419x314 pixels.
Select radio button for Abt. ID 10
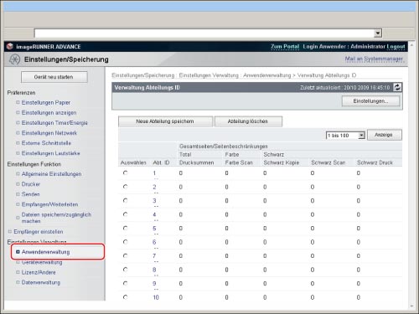125,297
